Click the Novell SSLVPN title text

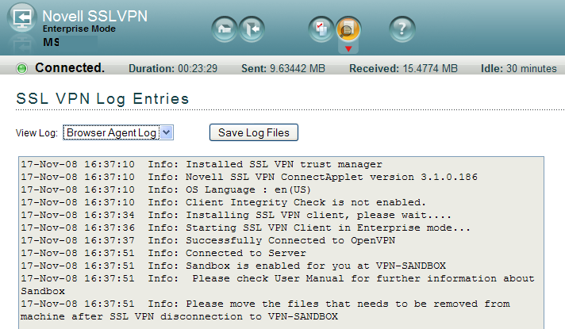[94, 16]
